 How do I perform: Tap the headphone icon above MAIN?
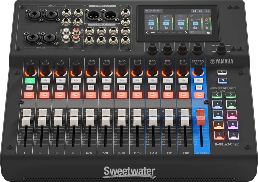191,16
